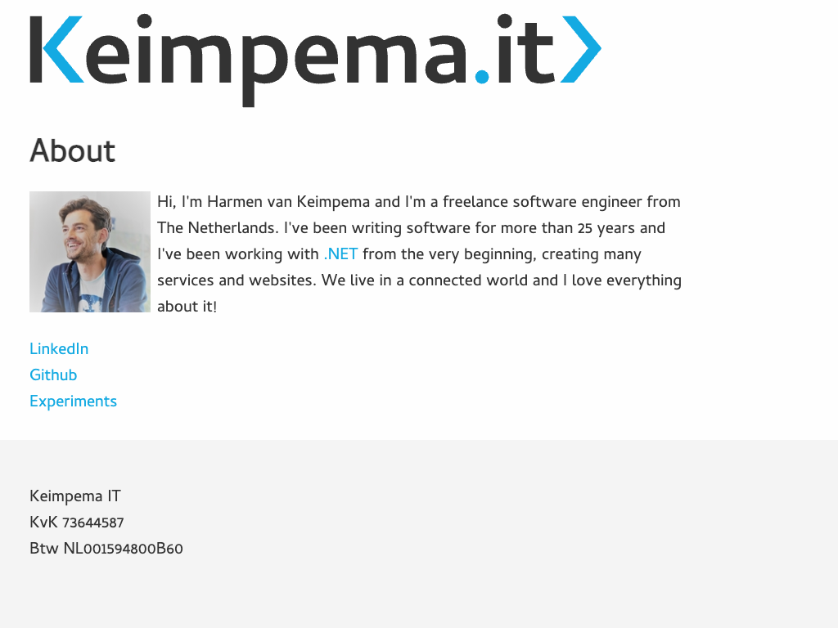Click the blue left chevron in the logo

(59, 50)
